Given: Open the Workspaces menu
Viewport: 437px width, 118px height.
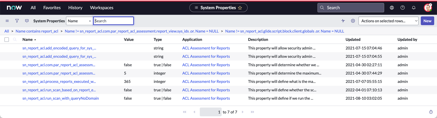Looking at the screenshot, I should coord(102,8).
